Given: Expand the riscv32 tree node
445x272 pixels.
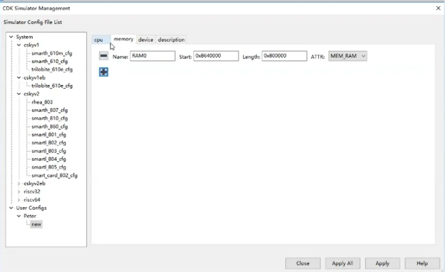Looking at the screenshot, I should pos(19,192).
